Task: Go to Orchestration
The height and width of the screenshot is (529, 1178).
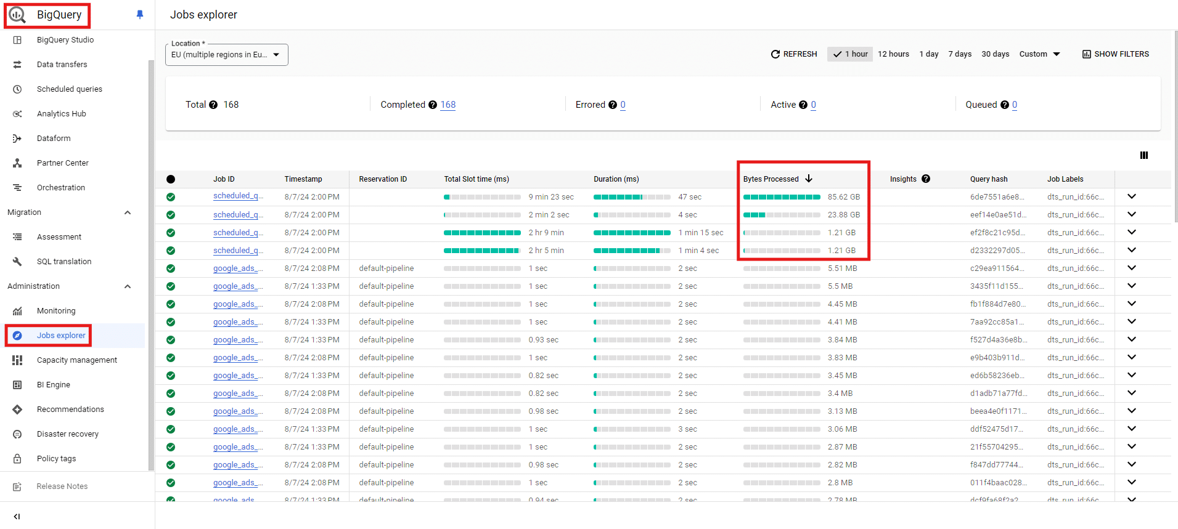Action: [x=60, y=188]
